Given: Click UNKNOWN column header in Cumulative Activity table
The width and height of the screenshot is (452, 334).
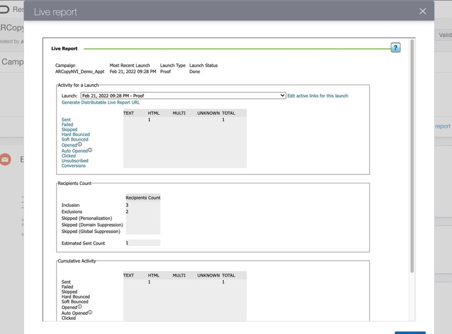Looking at the screenshot, I should coord(208,275).
